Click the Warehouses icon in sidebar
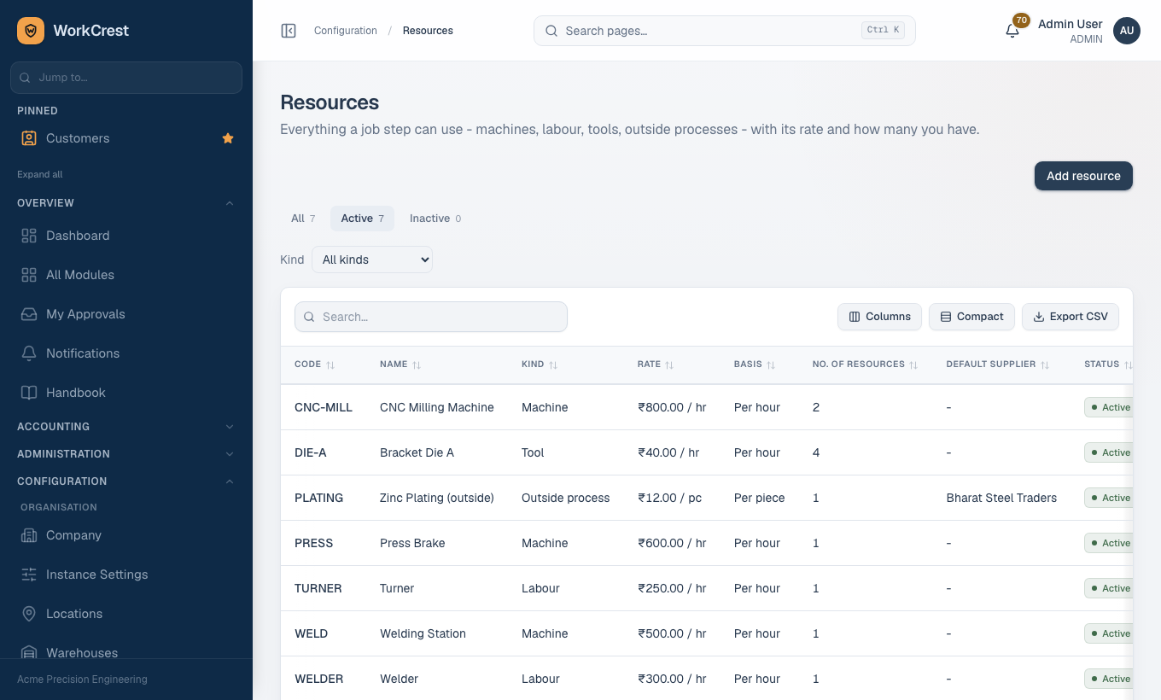1161x700 pixels. pos(29,653)
